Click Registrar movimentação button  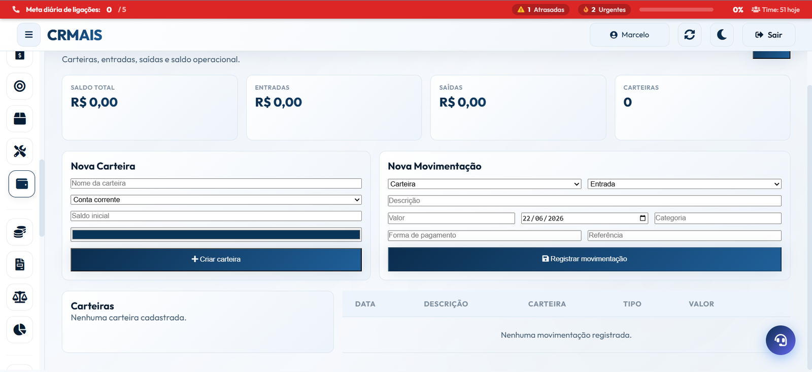[x=585, y=259]
